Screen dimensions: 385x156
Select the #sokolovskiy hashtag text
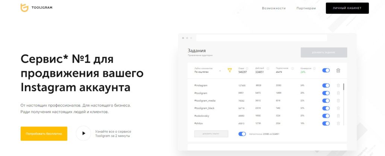point(202,116)
